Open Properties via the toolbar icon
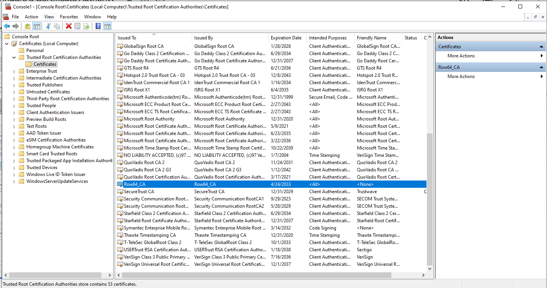Viewport: 547px width, 288px height. (x=78, y=26)
